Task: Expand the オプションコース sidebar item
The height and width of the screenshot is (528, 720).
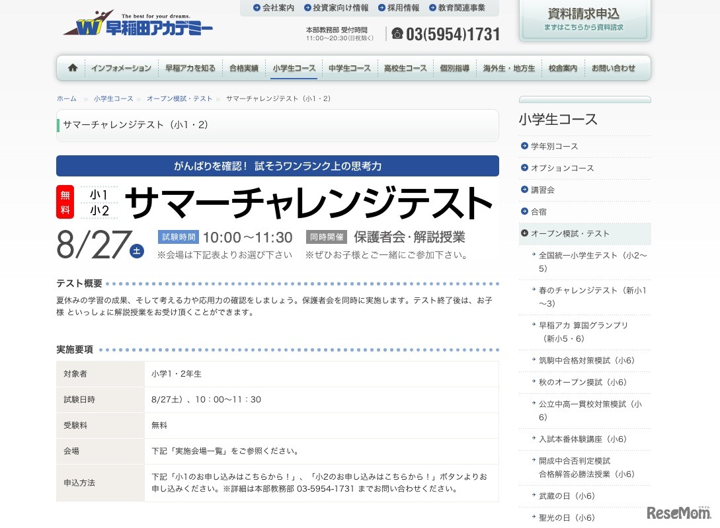Action: (x=558, y=168)
